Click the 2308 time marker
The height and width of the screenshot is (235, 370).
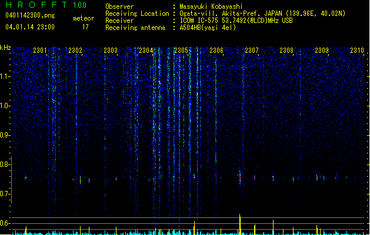point(286,51)
